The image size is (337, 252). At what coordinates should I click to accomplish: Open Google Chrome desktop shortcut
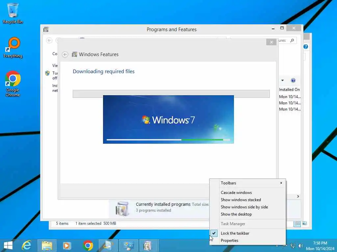tap(13, 84)
